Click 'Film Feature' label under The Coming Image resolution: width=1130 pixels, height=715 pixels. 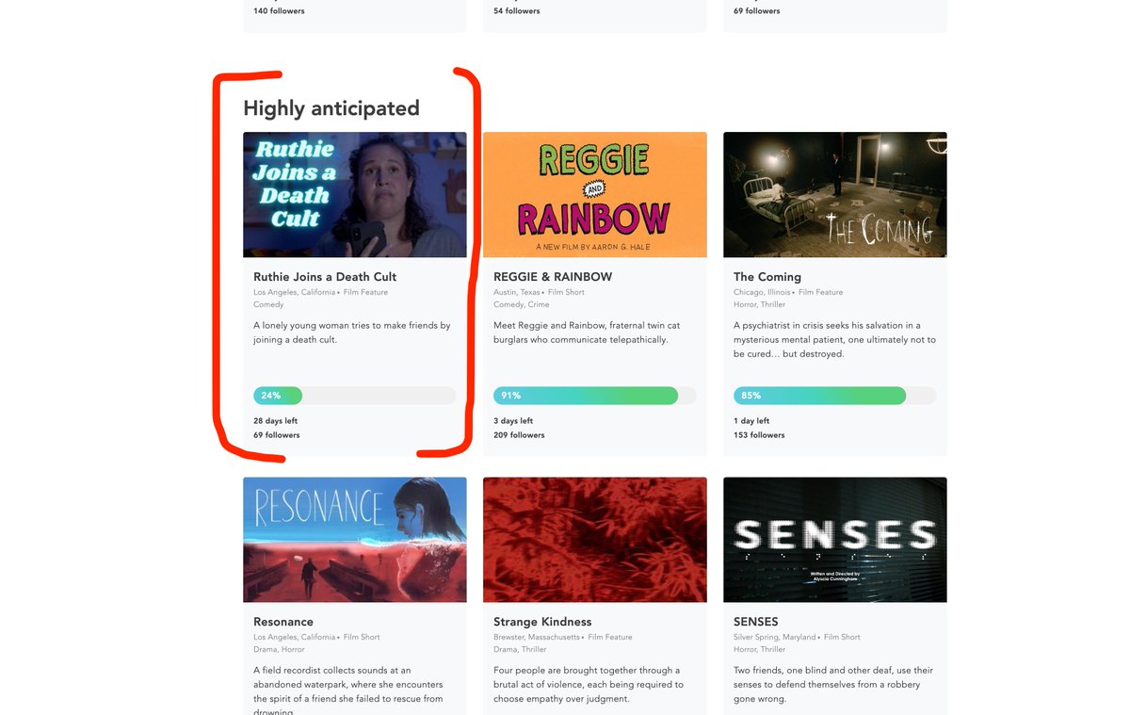click(820, 293)
